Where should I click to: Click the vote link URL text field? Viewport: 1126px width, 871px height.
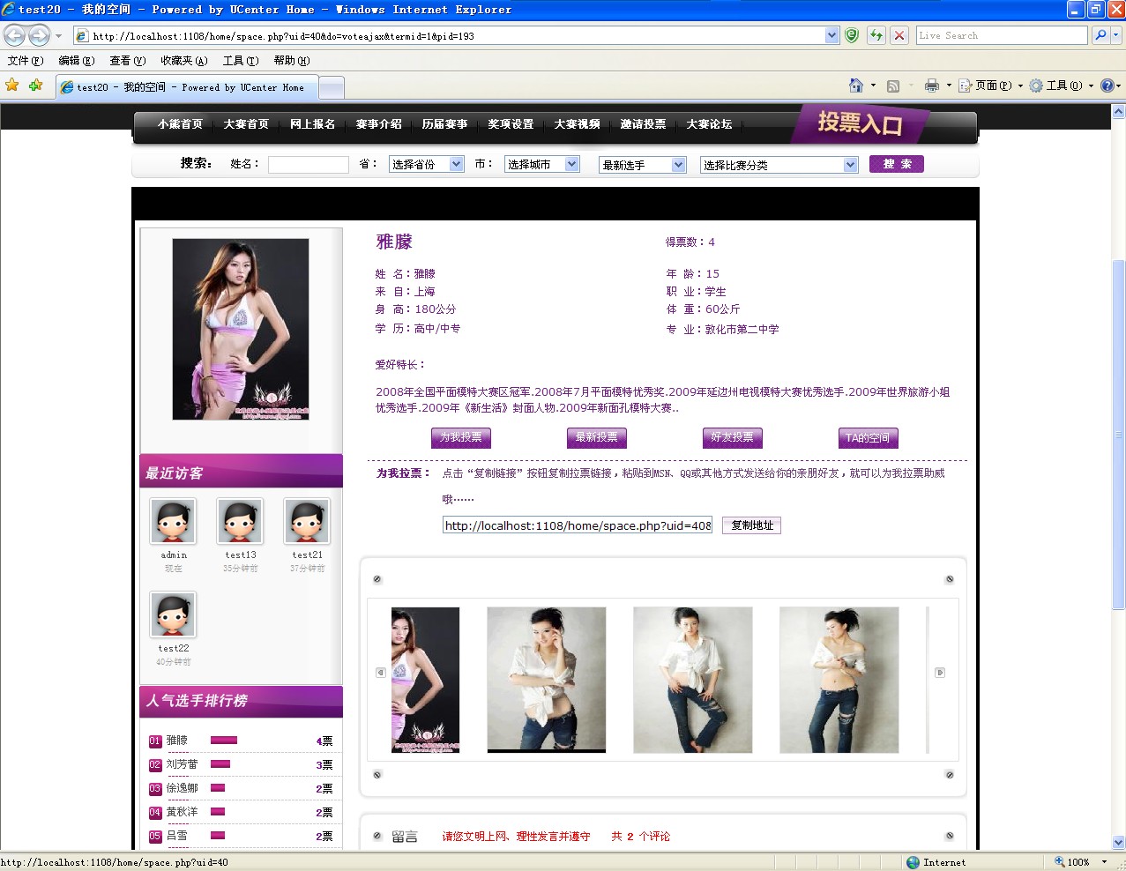[x=578, y=525]
